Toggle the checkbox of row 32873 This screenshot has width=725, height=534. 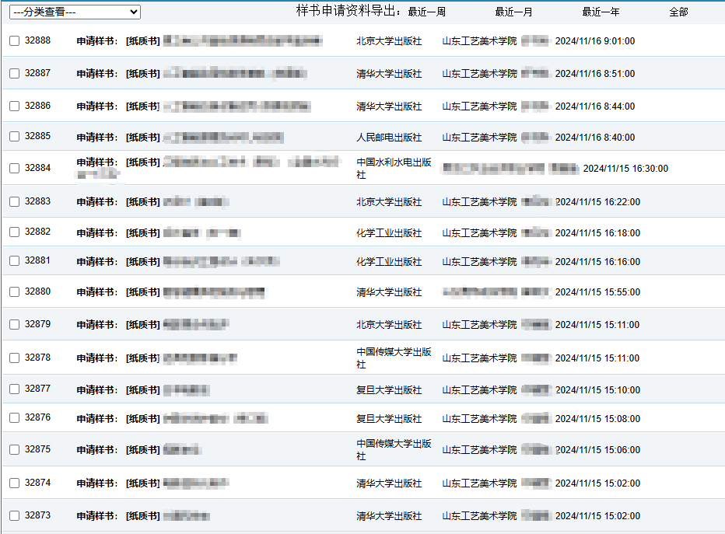[x=15, y=516]
